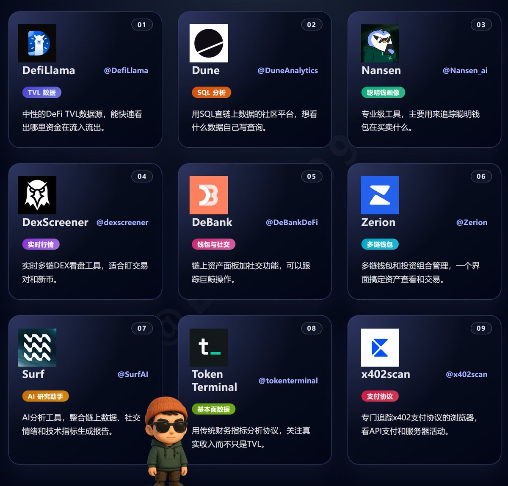508x486 pixels.
Task: Select the 实时行情 tag
Action: click(41, 244)
